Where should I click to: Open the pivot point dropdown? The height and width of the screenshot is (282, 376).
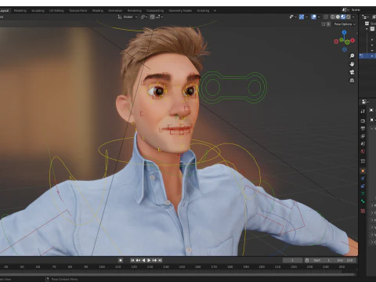[144, 17]
